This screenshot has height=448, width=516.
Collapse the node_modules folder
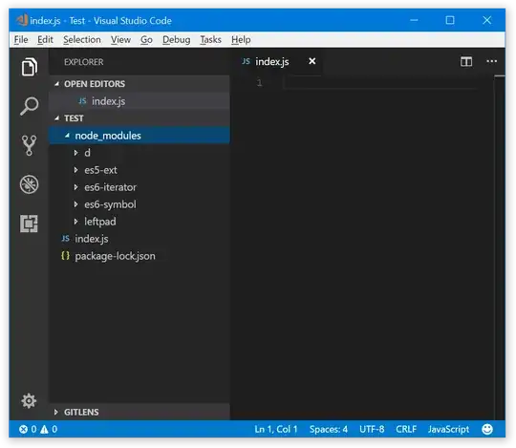click(x=67, y=136)
